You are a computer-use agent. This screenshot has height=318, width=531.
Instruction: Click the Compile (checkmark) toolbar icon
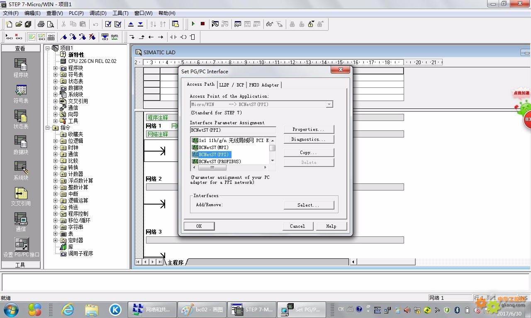108,24
